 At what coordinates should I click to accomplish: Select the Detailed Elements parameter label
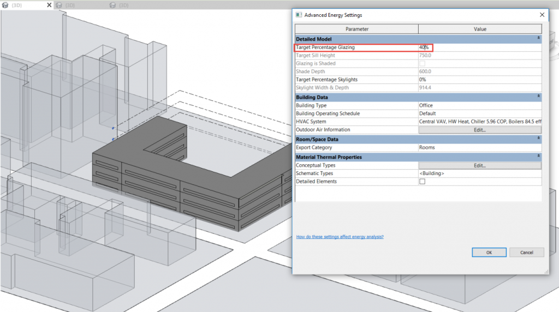pyautogui.click(x=316, y=182)
